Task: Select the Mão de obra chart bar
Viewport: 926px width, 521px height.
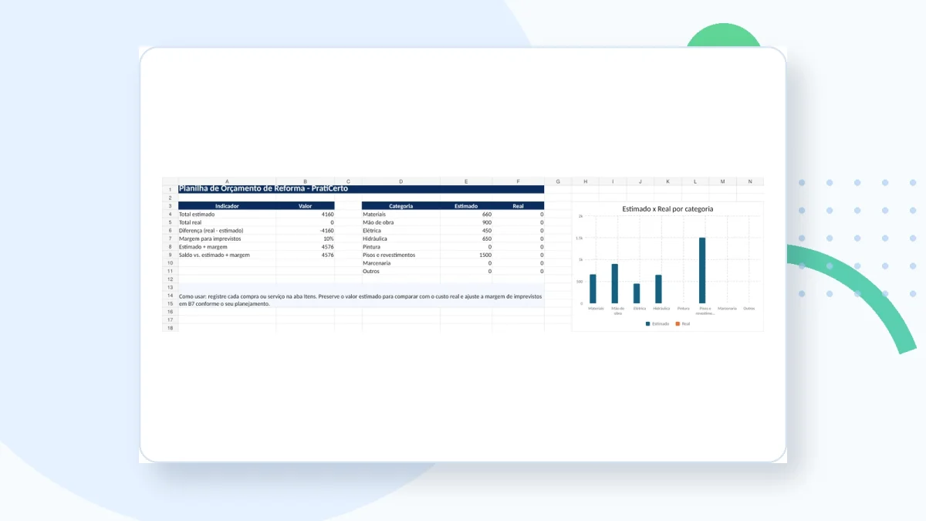Action: [x=615, y=283]
